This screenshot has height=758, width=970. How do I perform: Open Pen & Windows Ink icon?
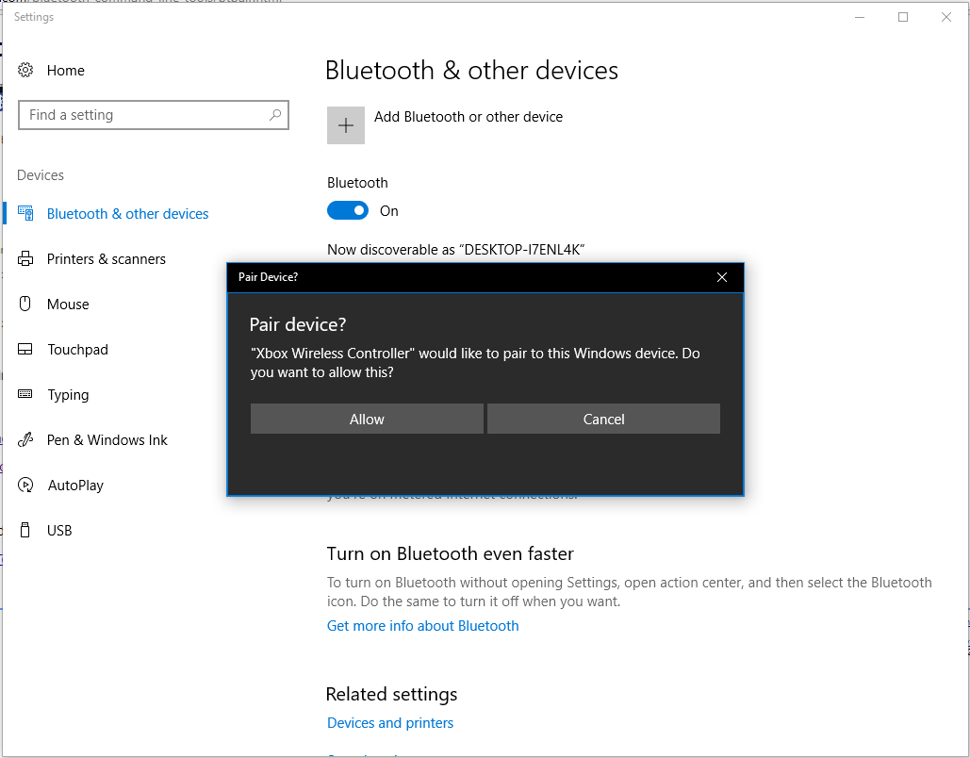coord(25,439)
